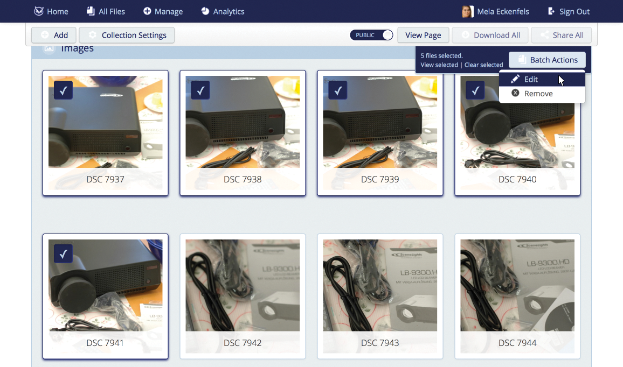Open the collection with View Page
Image resolution: width=623 pixels, height=367 pixels.
coord(423,35)
